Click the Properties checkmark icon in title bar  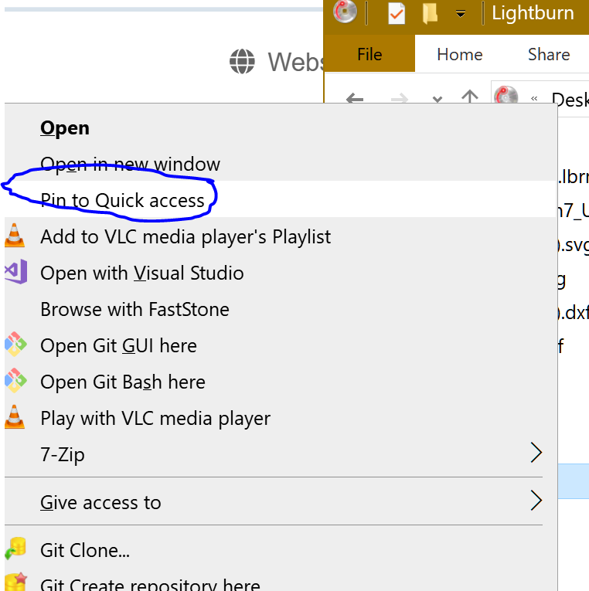396,13
